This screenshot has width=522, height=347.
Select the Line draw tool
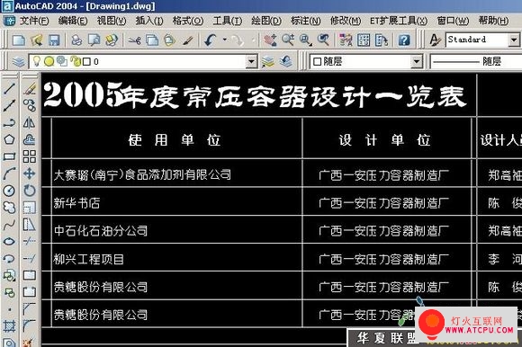click(x=9, y=88)
